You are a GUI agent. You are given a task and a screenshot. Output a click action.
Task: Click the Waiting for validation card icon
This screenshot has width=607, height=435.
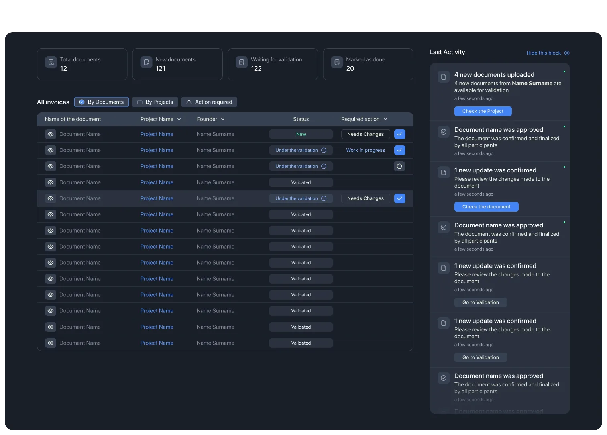(x=242, y=62)
